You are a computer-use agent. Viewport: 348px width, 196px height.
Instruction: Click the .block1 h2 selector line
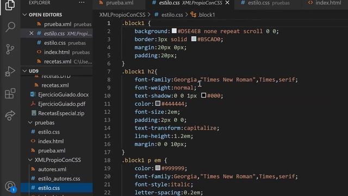(139, 71)
